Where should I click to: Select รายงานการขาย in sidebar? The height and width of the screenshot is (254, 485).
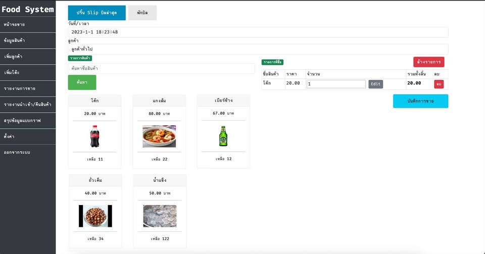point(20,88)
